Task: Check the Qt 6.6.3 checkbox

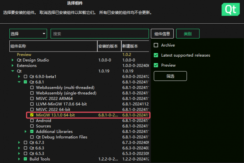Action: point(25,148)
